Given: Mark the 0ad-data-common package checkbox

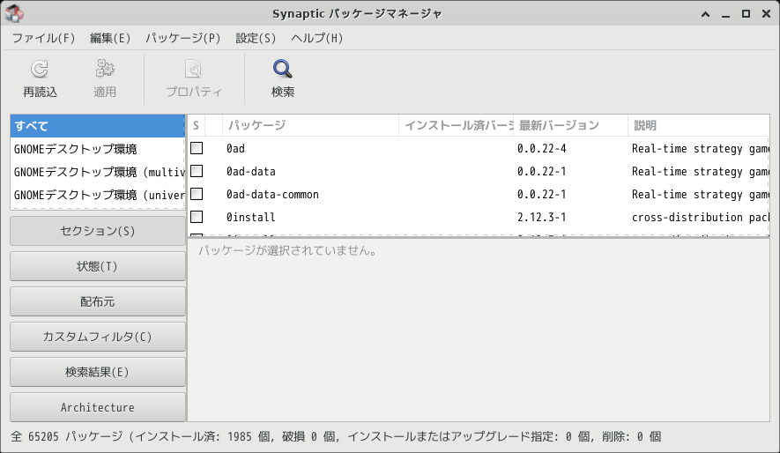Looking at the screenshot, I should pos(197,194).
